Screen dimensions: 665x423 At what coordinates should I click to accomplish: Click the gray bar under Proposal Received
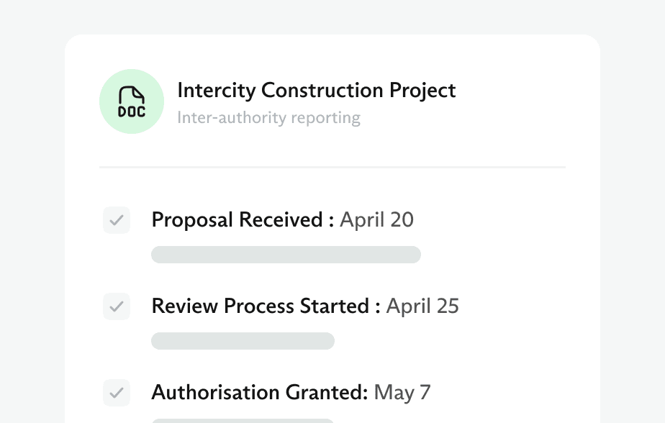(x=286, y=255)
